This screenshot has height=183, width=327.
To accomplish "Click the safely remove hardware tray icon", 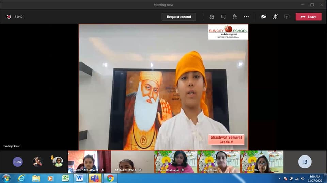I will [x=291, y=179].
